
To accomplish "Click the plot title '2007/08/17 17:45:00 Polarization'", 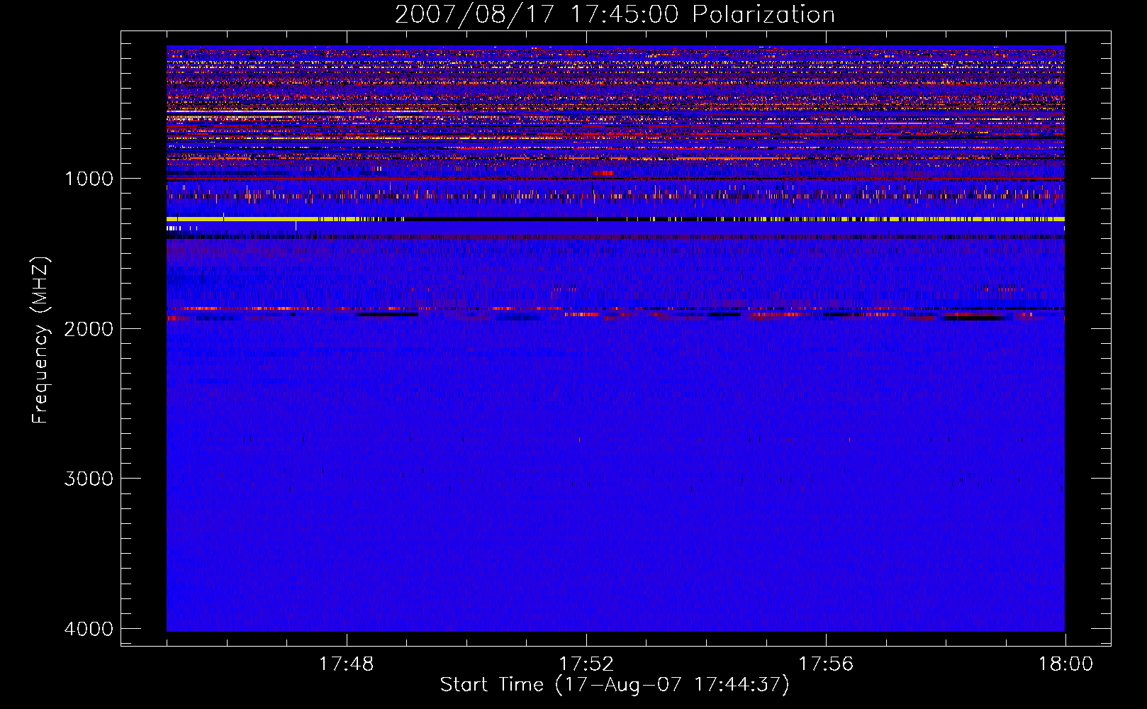I will point(615,15).
